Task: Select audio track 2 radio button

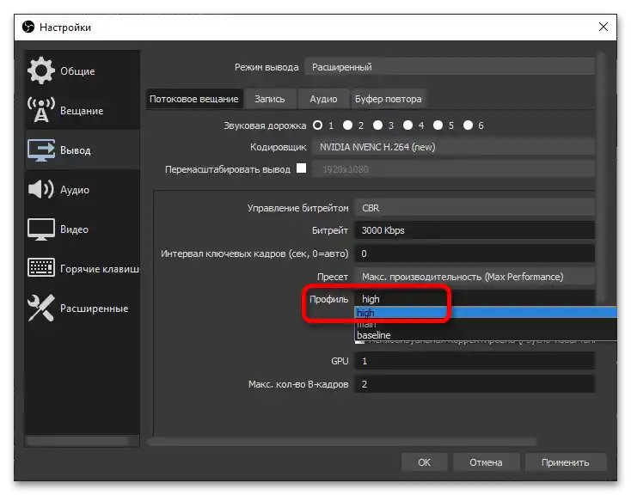Action: click(x=347, y=125)
